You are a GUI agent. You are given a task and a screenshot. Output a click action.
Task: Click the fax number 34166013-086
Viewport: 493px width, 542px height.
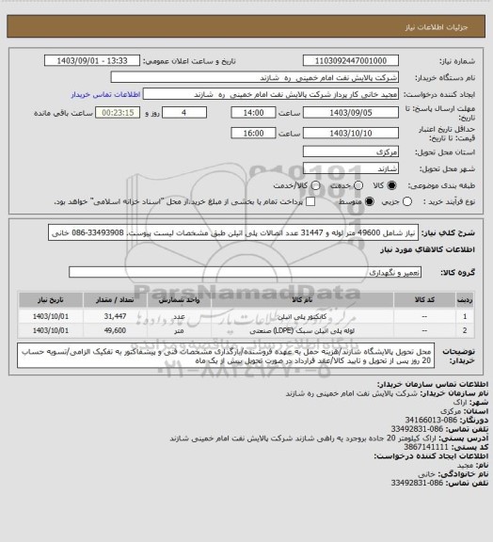[x=431, y=420]
